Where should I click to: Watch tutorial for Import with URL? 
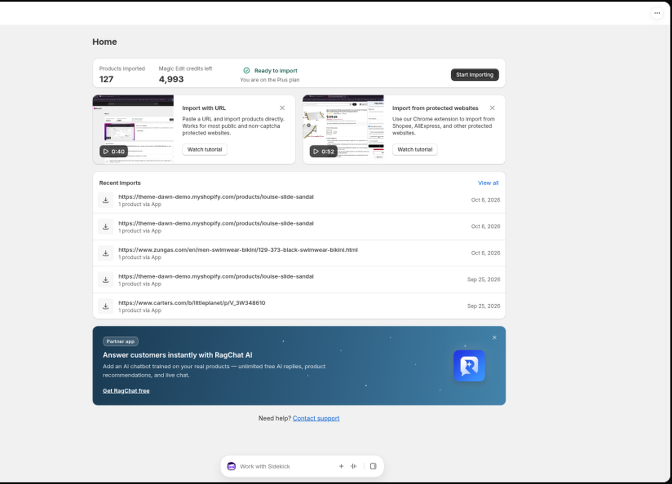[x=205, y=150]
